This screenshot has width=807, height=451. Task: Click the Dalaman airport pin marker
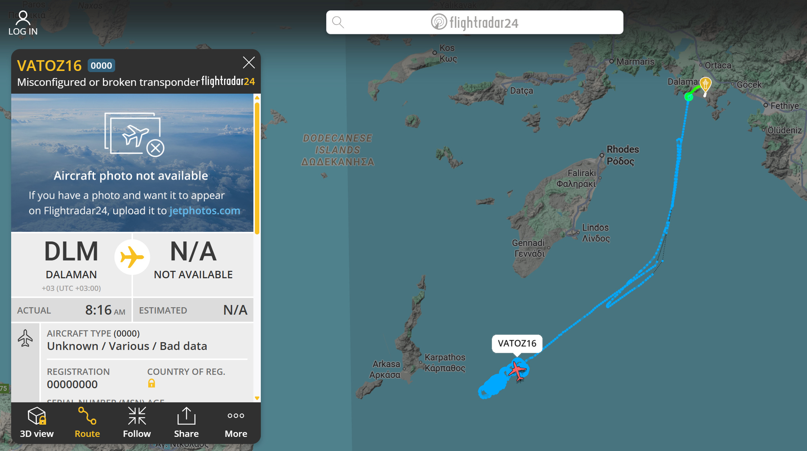[705, 85]
